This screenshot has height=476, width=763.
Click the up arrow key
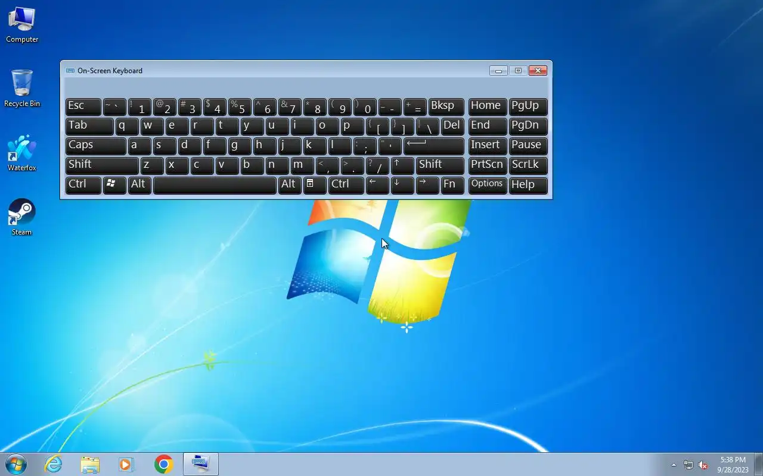click(x=402, y=165)
